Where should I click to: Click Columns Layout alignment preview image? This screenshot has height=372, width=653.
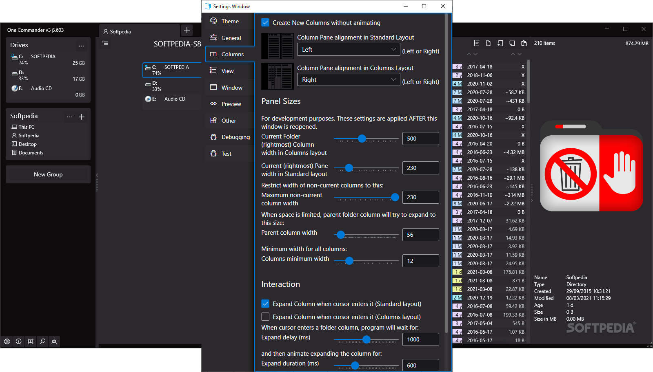pyautogui.click(x=278, y=77)
